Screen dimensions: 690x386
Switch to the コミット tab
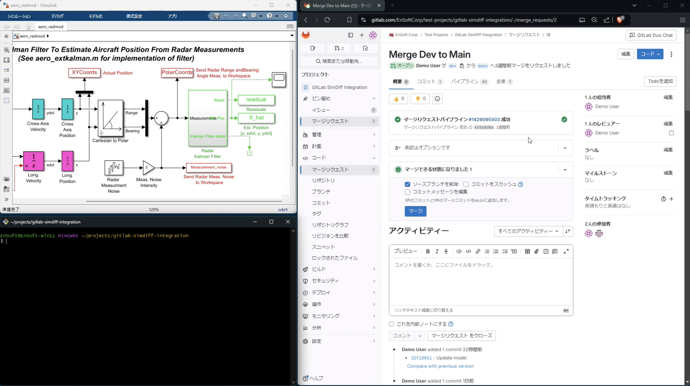point(430,82)
